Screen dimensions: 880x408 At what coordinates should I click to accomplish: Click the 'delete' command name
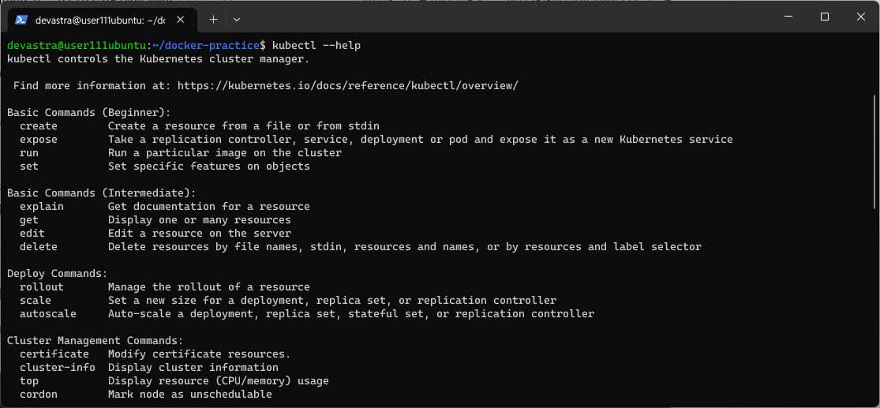[x=39, y=246]
